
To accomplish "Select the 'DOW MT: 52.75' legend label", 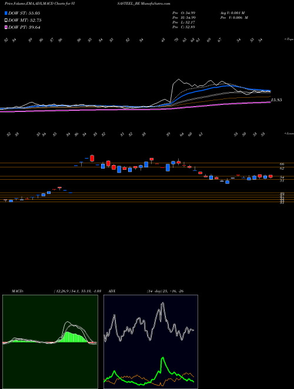I will pos(25,21).
